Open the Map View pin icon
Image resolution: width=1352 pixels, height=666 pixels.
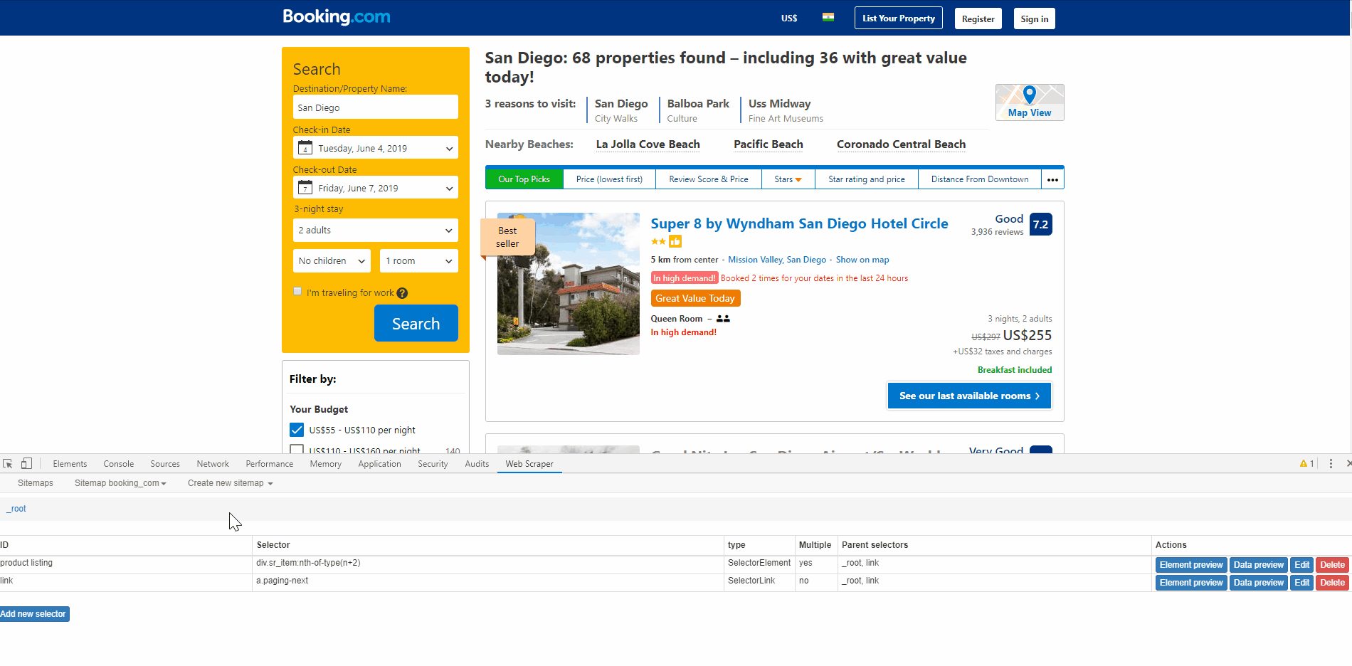(x=1029, y=95)
